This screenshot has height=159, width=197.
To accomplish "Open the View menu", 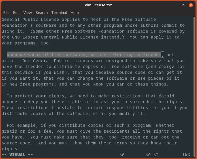I will (x=27, y=13).
